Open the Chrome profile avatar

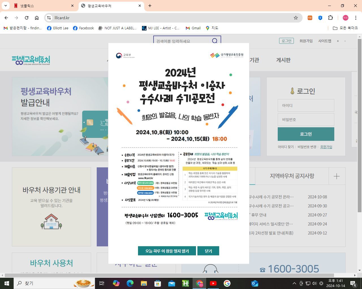coord(345,18)
